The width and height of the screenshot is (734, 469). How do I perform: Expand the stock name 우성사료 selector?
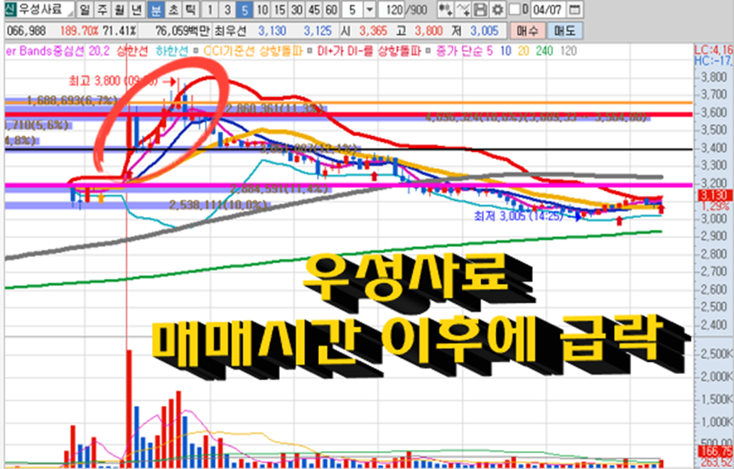[x=70, y=12]
